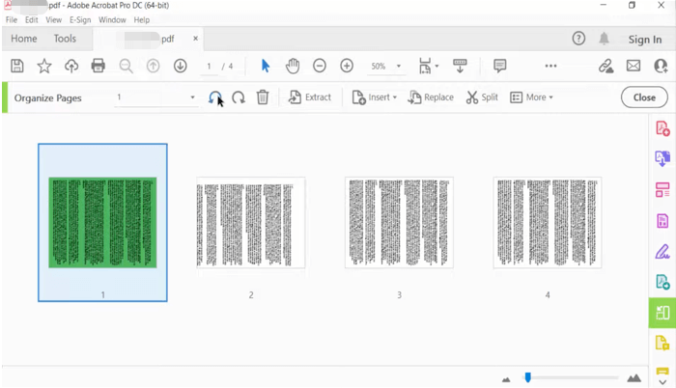The image size is (676, 388).
Task: Click the Replace pages button
Action: [431, 97]
